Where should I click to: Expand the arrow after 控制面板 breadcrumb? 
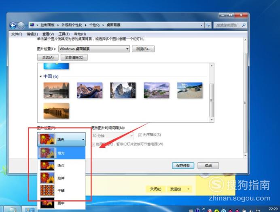(58, 25)
